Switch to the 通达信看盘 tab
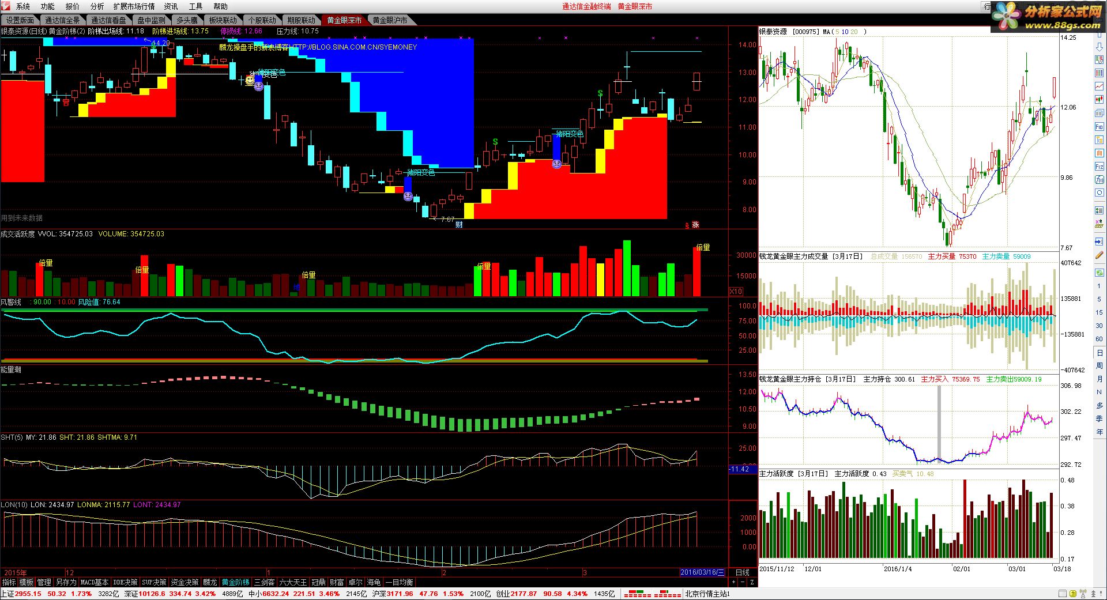1107x600 pixels. point(108,20)
